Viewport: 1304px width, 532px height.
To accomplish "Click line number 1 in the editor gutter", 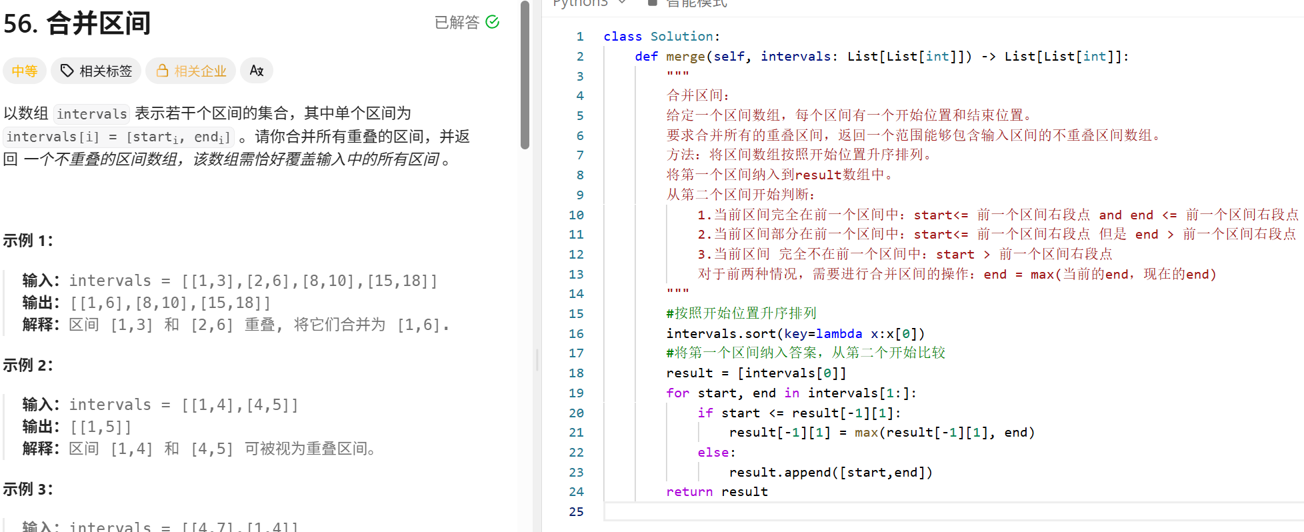I will pyautogui.click(x=580, y=37).
